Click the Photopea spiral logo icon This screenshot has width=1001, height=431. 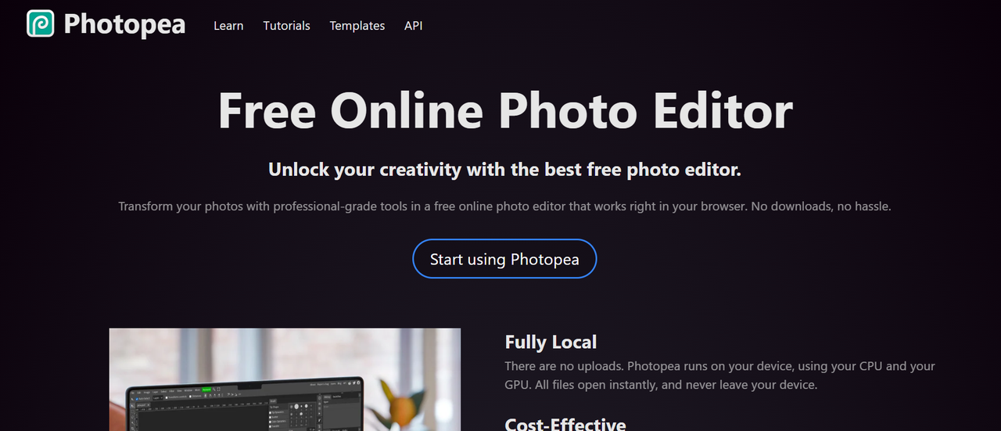[x=40, y=24]
